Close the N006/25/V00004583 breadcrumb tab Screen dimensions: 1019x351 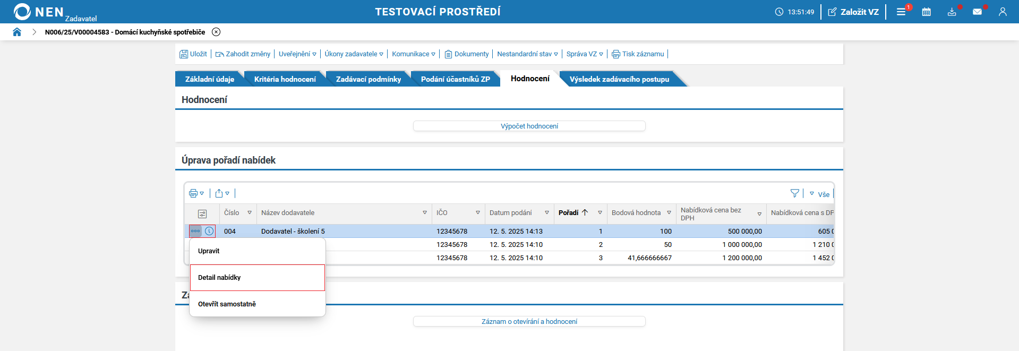point(216,32)
